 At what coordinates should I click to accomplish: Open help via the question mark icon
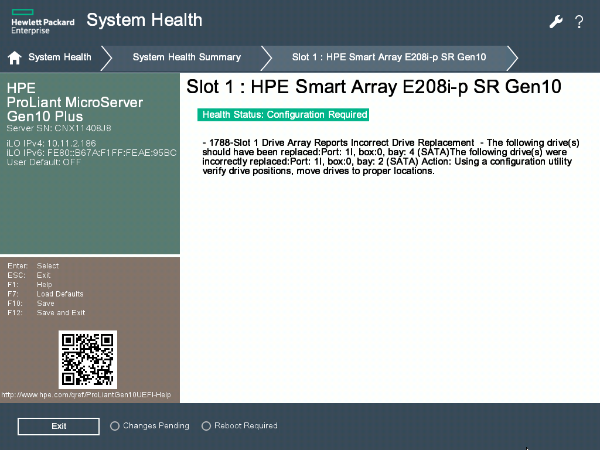coord(579,22)
